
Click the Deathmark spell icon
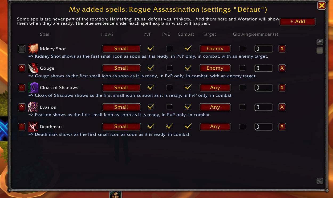(33, 127)
